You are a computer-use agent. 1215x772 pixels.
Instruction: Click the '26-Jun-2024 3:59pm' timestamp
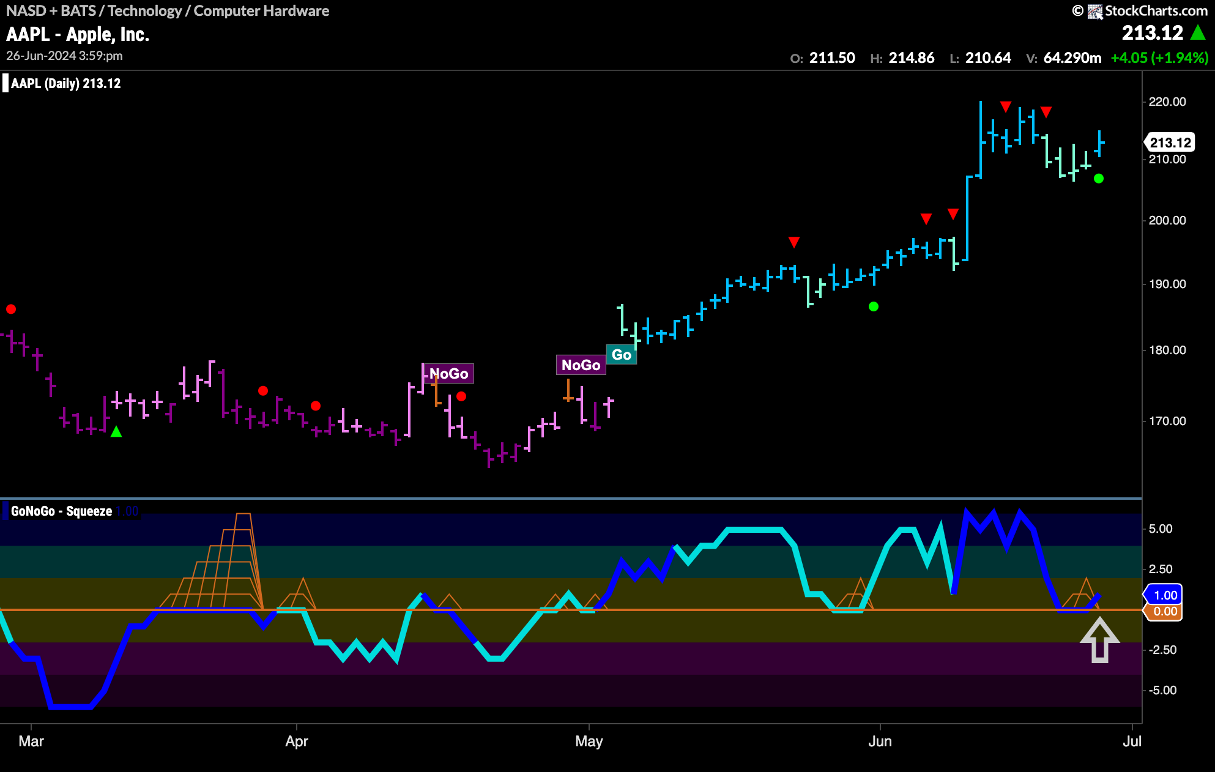tap(64, 56)
